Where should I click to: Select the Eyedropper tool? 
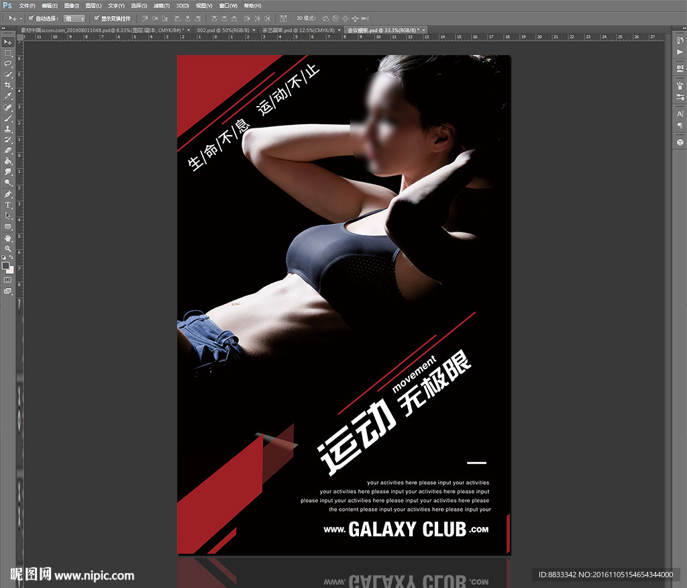pos(8,96)
